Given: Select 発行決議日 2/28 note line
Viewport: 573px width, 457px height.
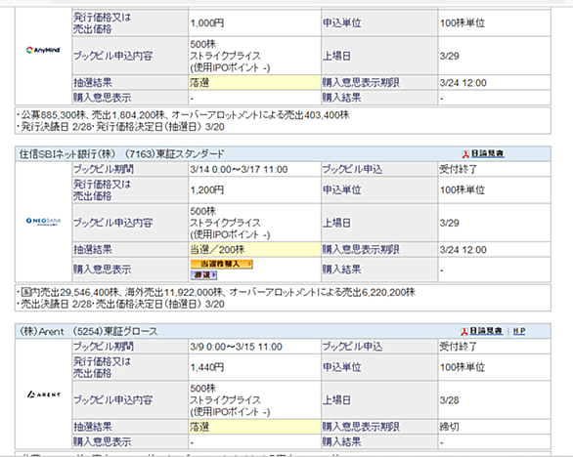Looking at the screenshot, I should (x=120, y=127).
